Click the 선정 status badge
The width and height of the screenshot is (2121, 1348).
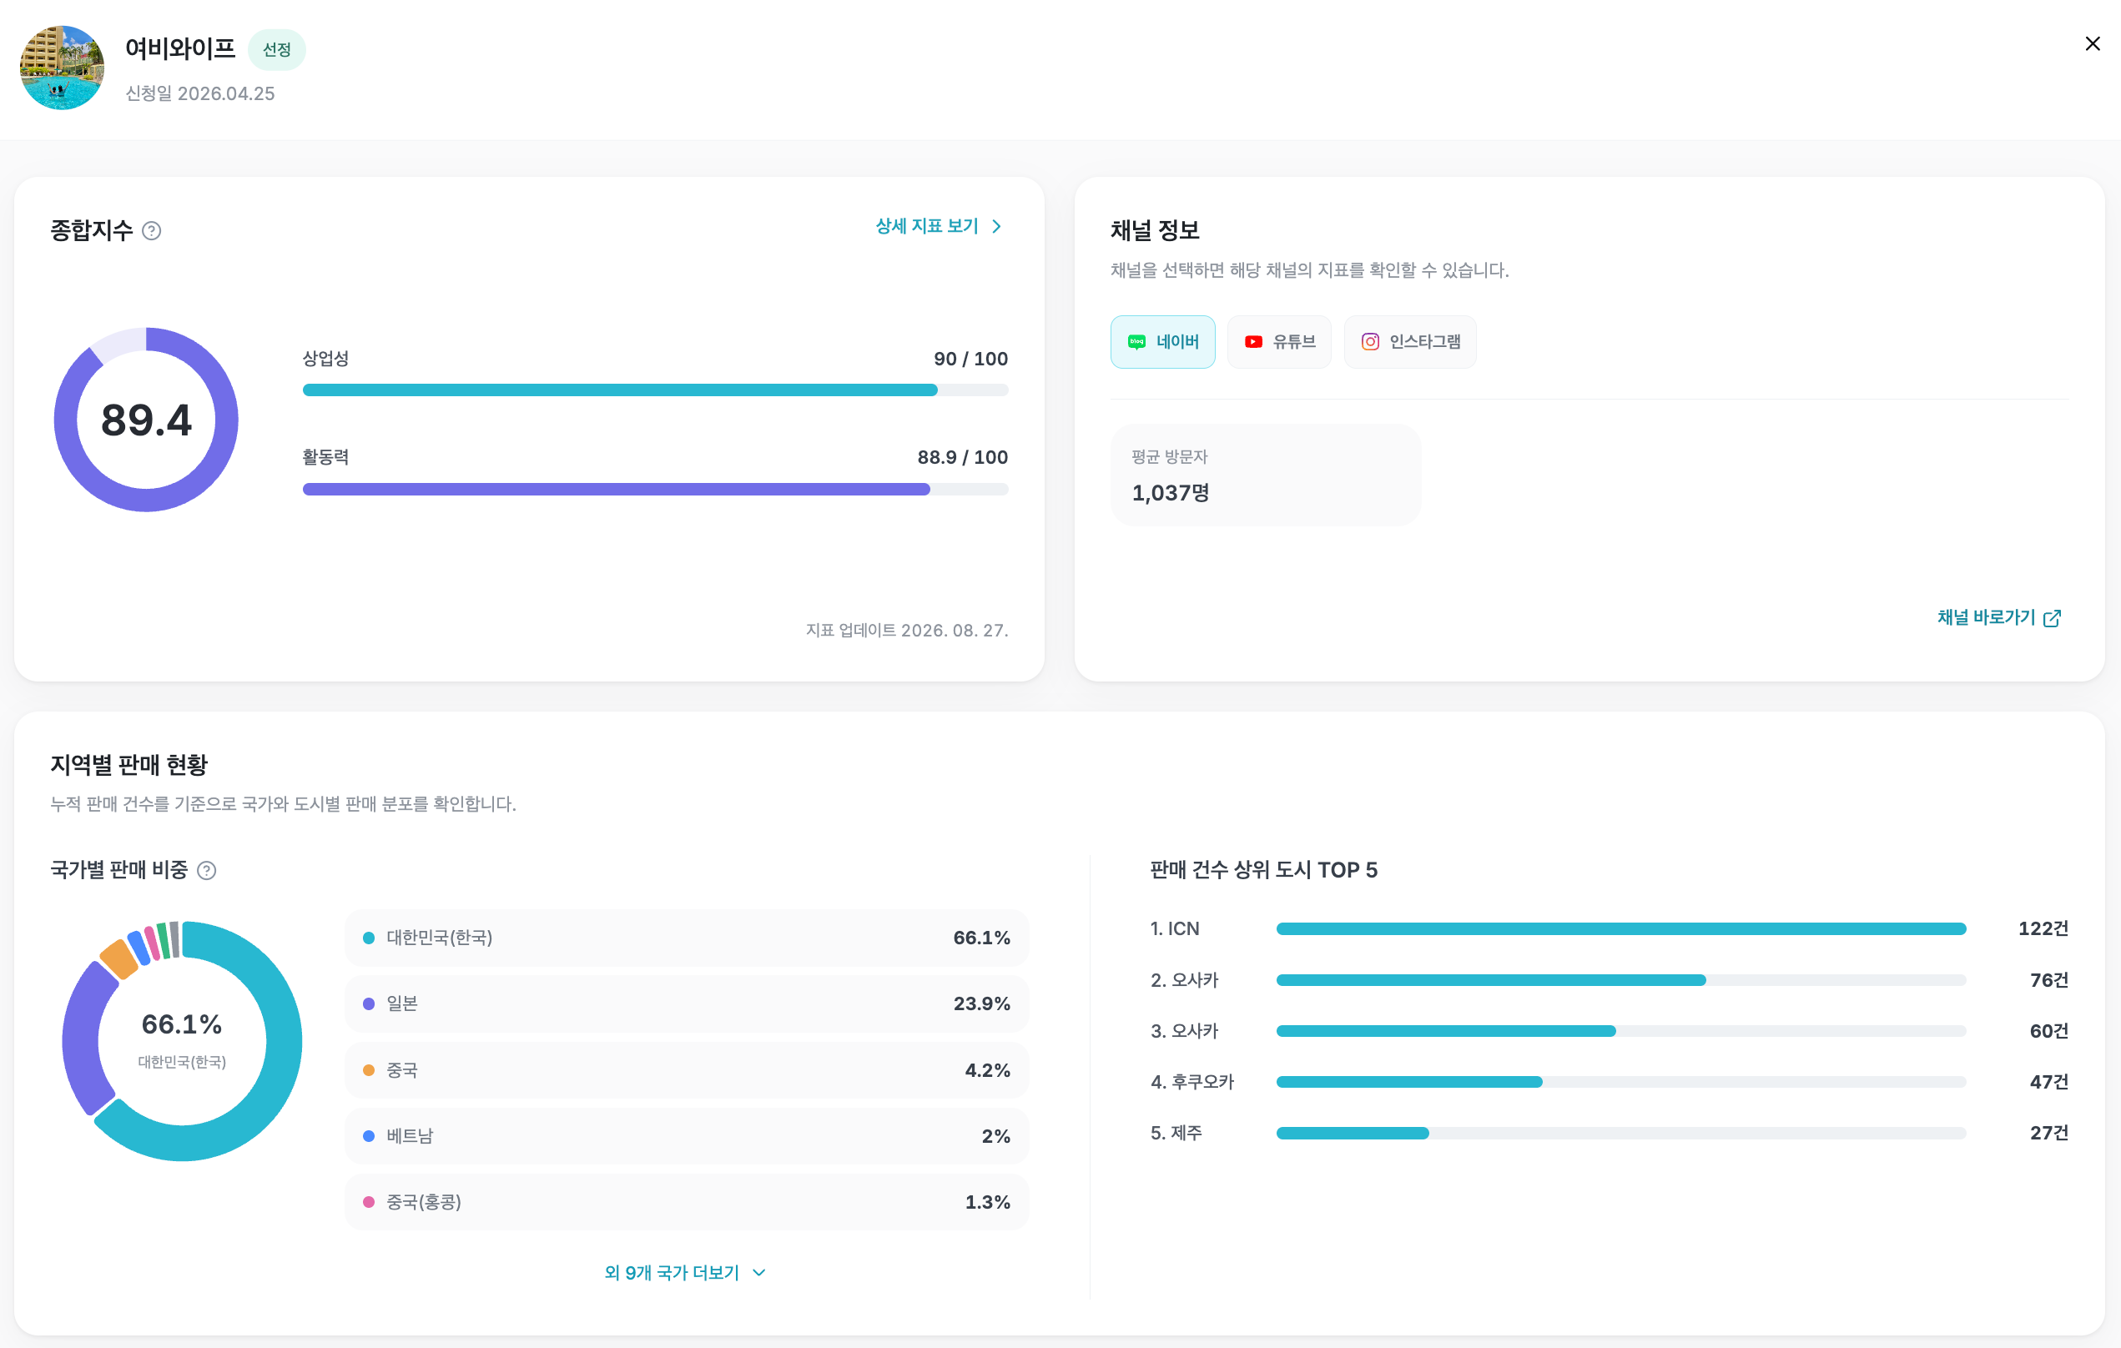(276, 49)
